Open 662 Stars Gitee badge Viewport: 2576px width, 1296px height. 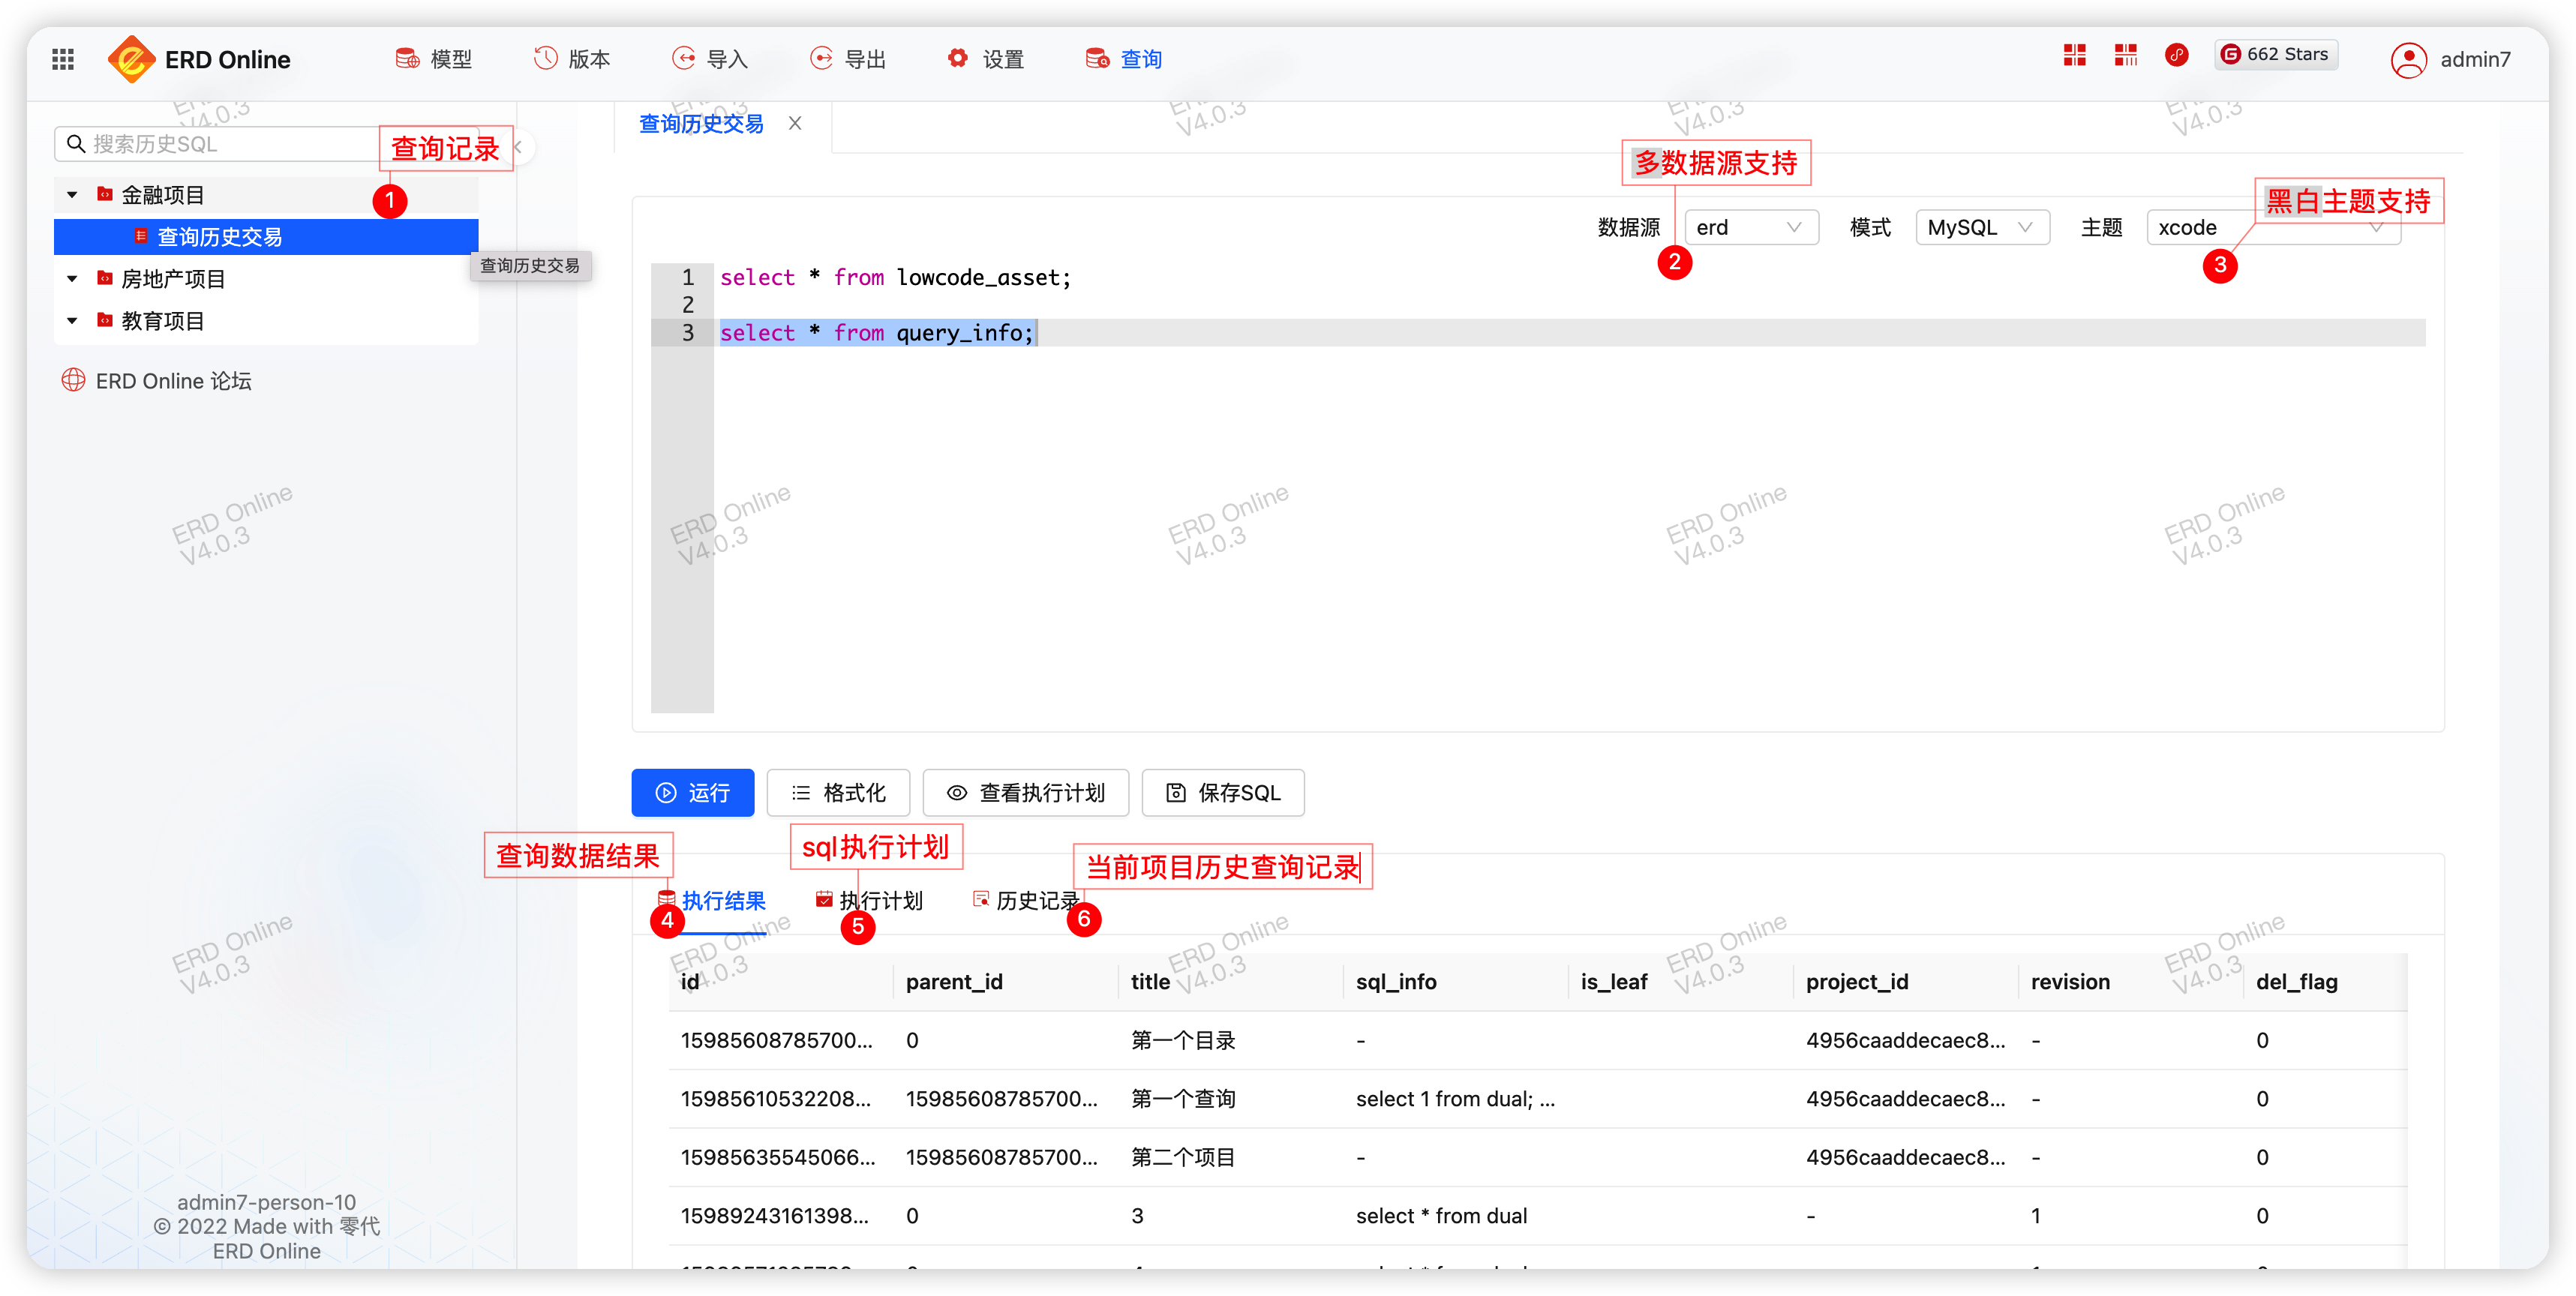(2275, 55)
